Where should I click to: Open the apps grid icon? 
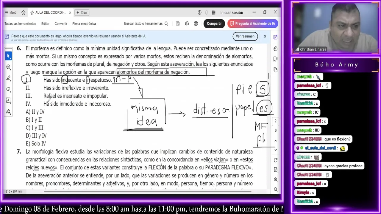coord(214,12)
